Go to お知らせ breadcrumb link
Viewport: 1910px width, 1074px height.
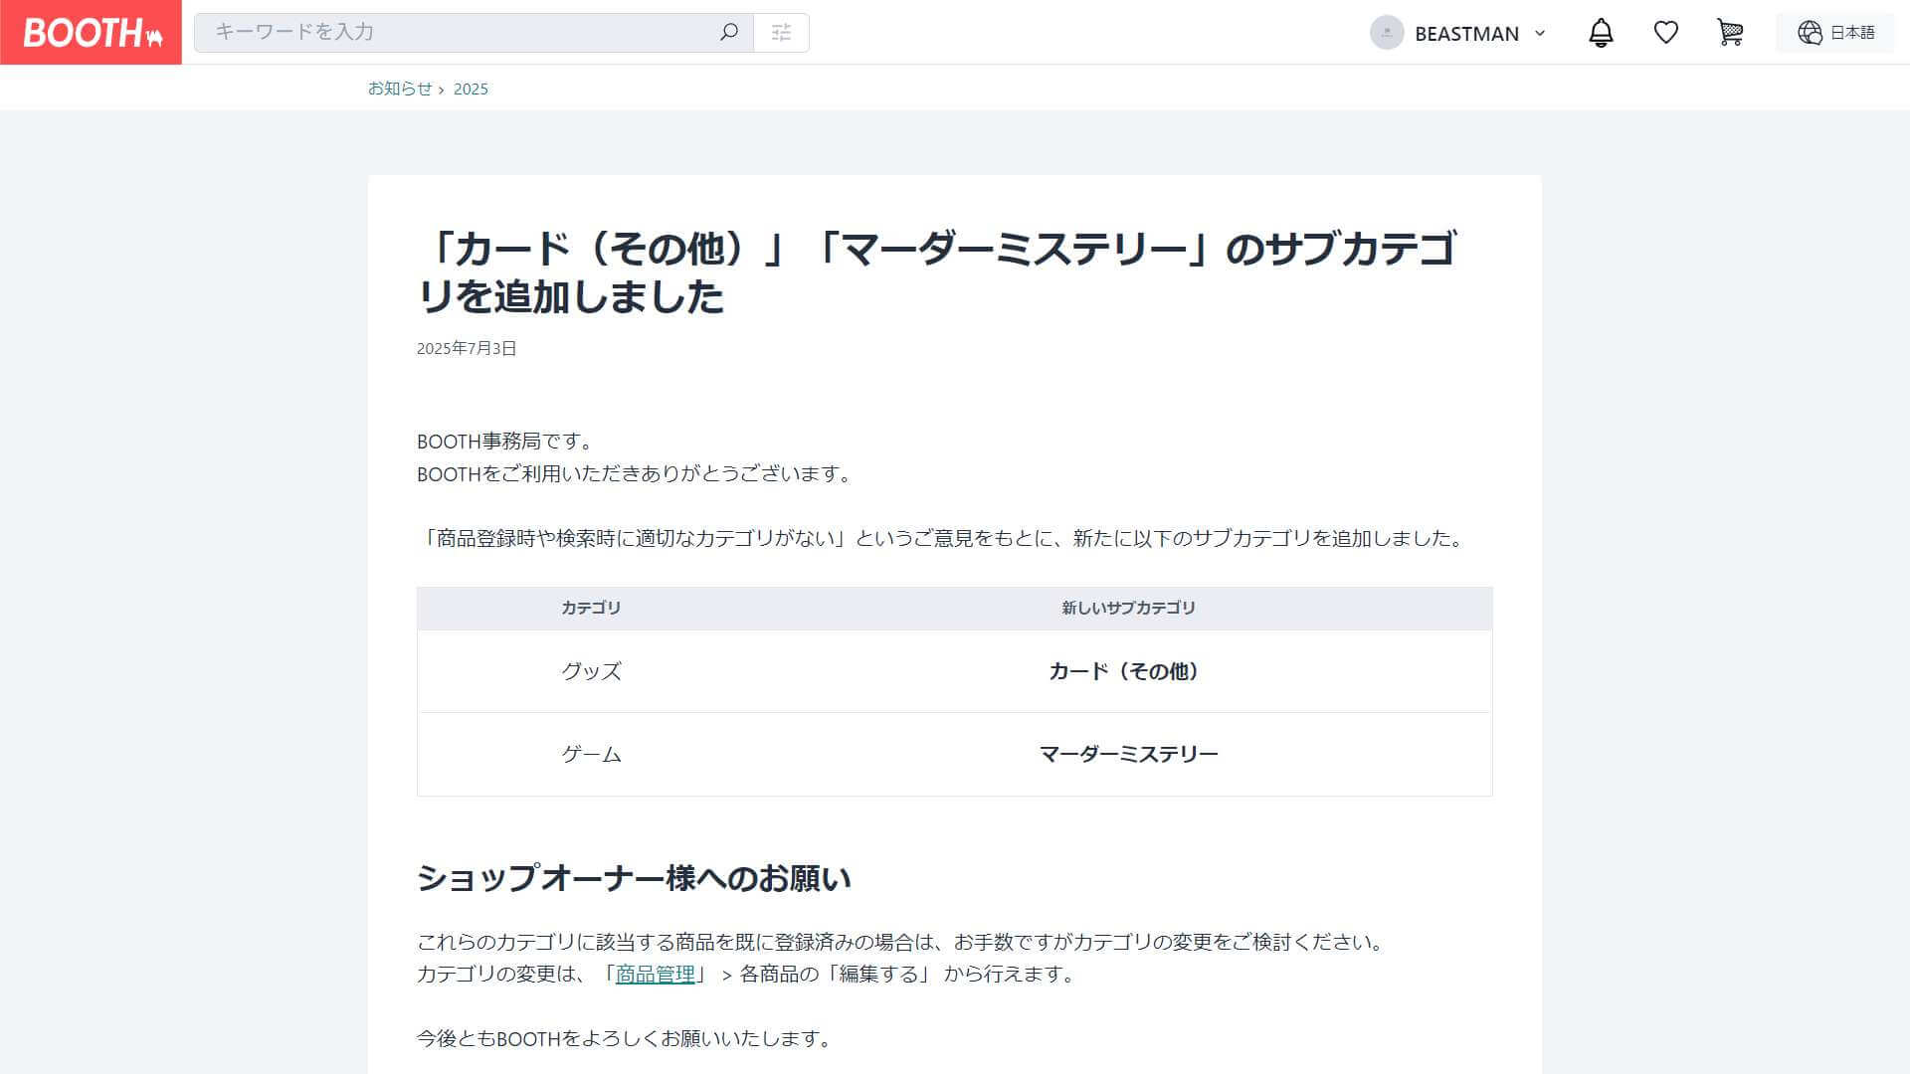click(x=400, y=89)
